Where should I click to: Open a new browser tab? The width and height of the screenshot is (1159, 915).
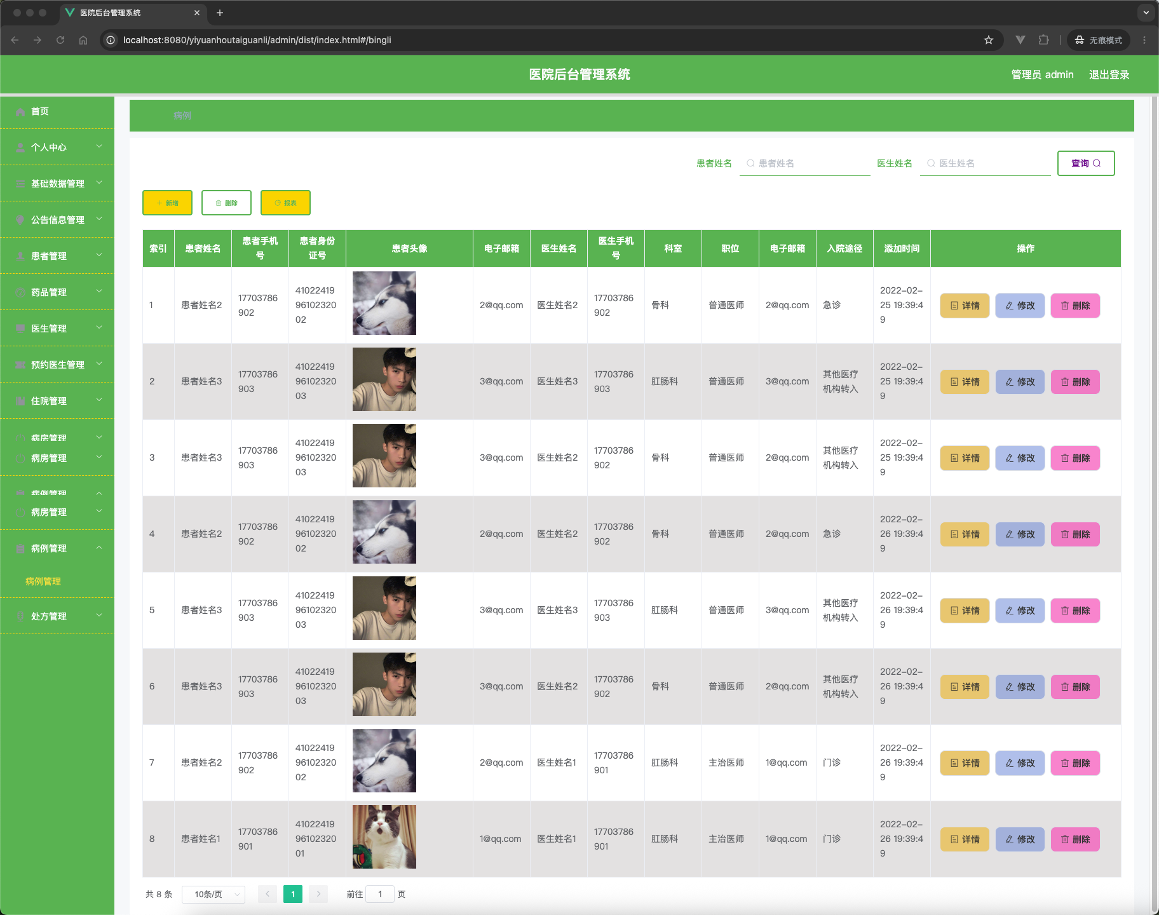[220, 13]
